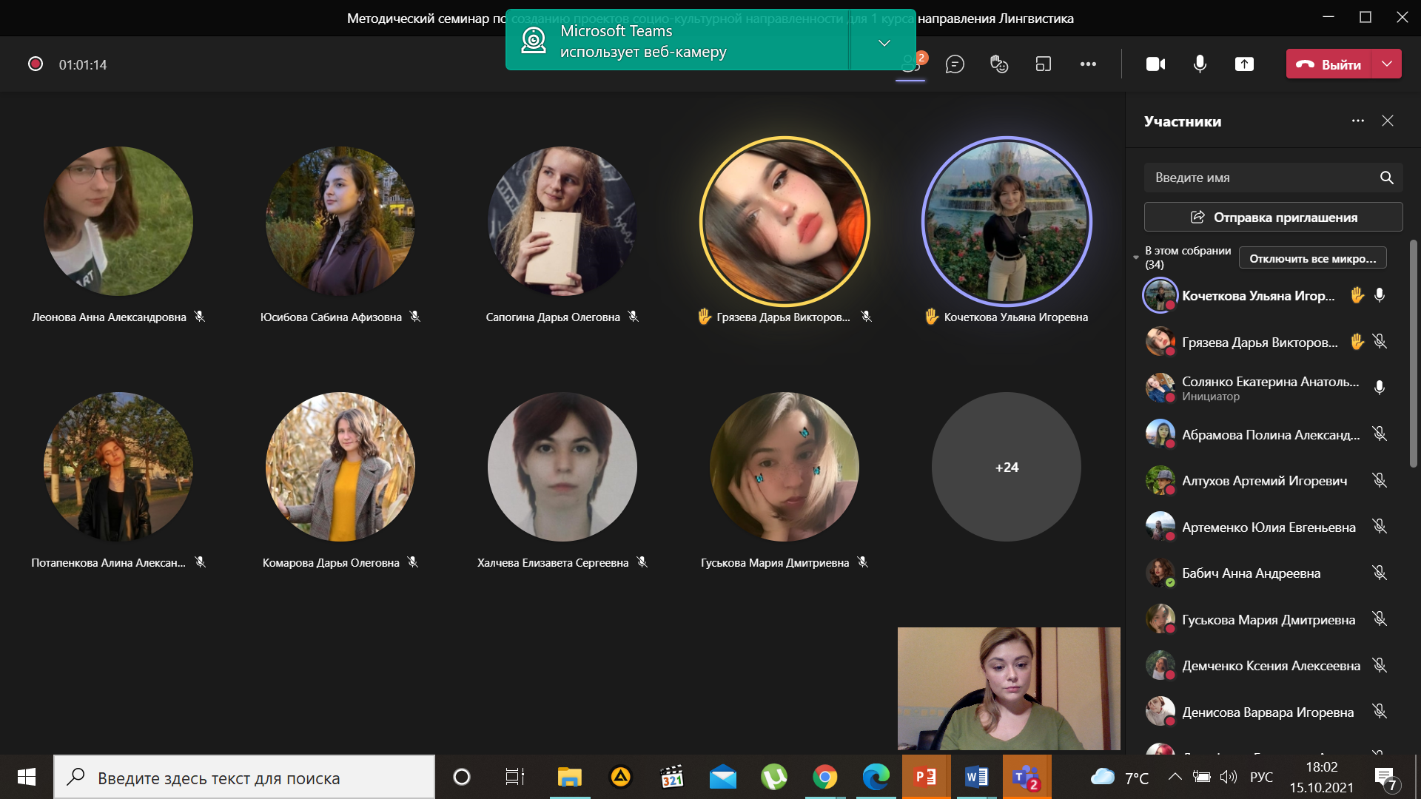The height and width of the screenshot is (799, 1421).
Task: Select Бабич Анна Андреевна in participants list
Action: tap(1251, 573)
